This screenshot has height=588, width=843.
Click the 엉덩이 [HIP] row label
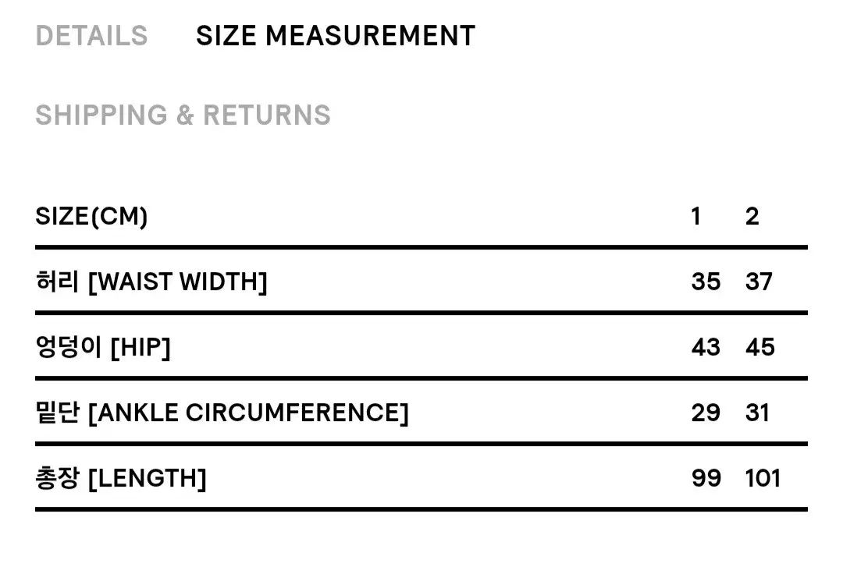point(103,348)
